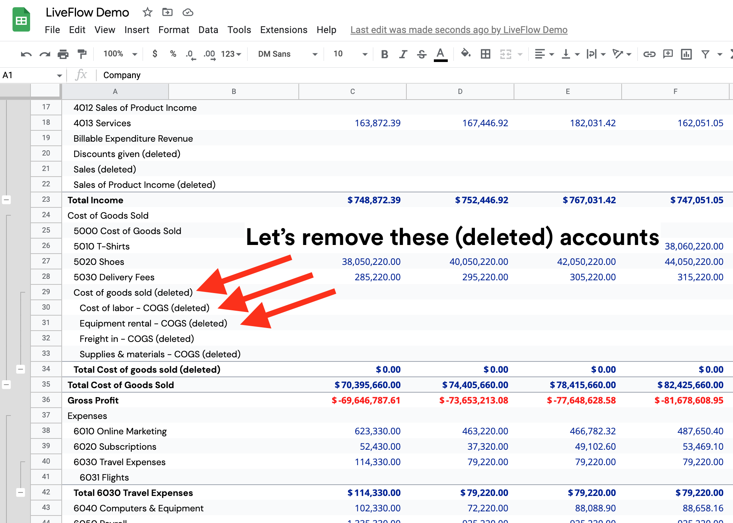
Task: Decrease decimal places
Action: pos(190,54)
